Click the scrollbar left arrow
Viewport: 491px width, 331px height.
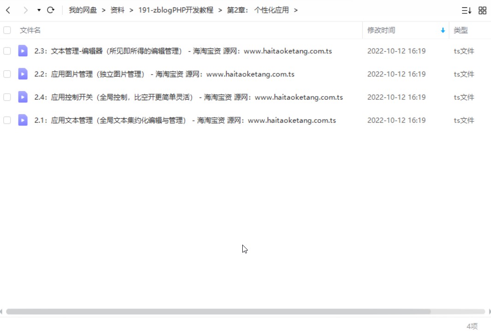coord(1,312)
